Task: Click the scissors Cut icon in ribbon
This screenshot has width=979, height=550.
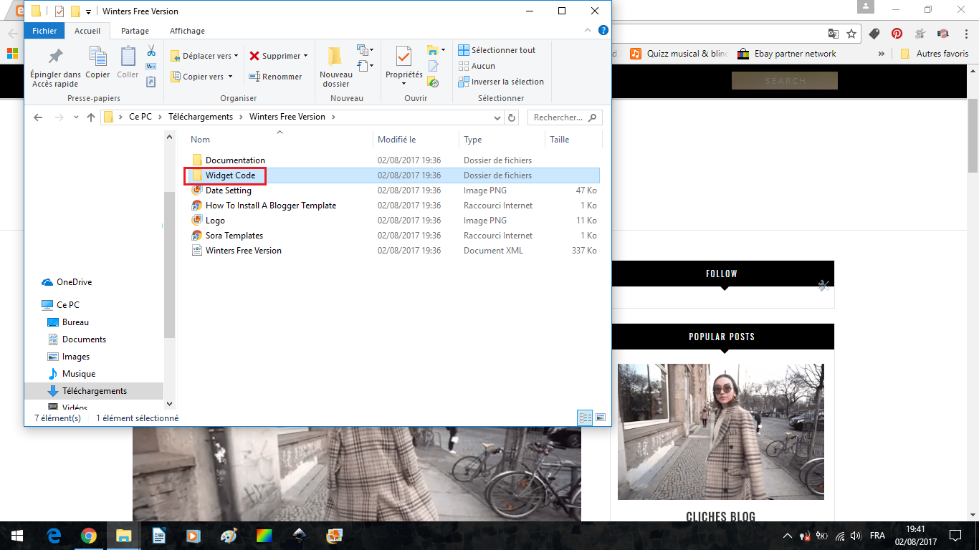Action: pos(151,51)
